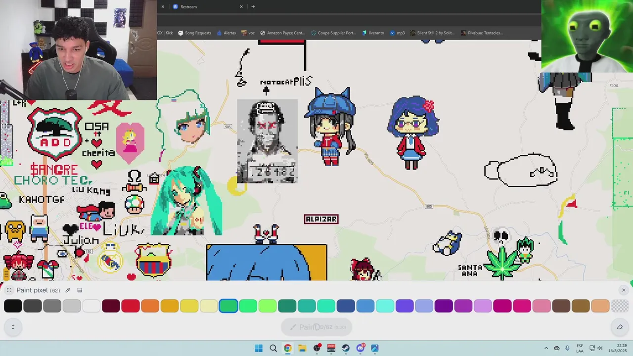Viewport: 633px width, 356px height.
Task: Open the network tray icon
Action: 593,348
